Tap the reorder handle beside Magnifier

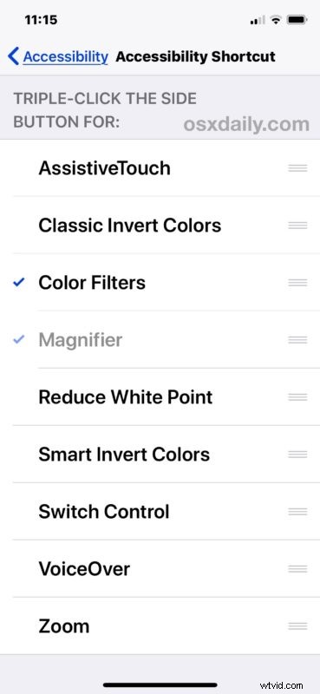tap(297, 339)
